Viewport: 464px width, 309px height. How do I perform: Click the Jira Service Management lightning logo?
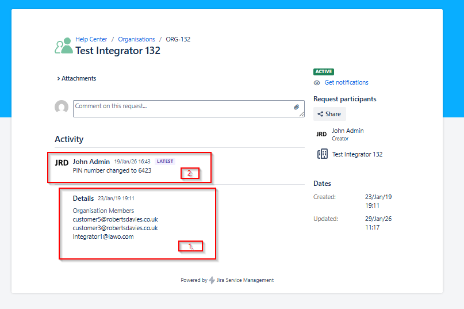click(212, 280)
